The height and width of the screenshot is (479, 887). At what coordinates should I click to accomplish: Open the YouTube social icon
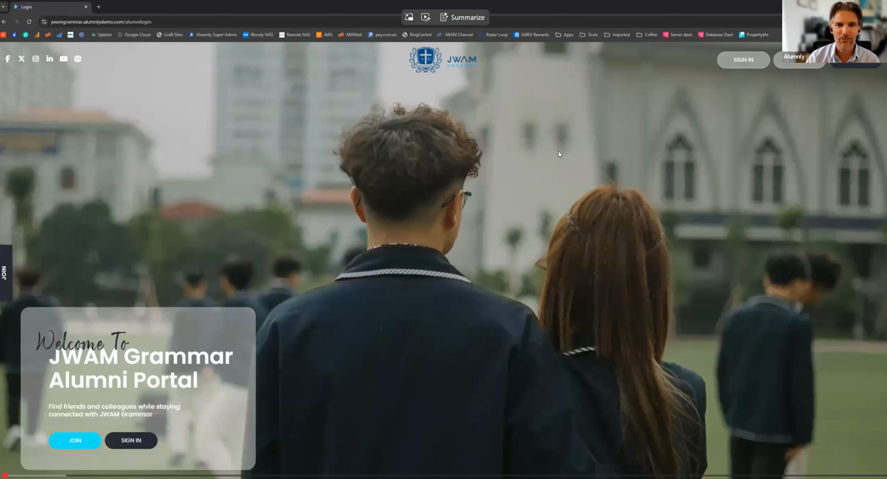pyautogui.click(x=64, y=59)
